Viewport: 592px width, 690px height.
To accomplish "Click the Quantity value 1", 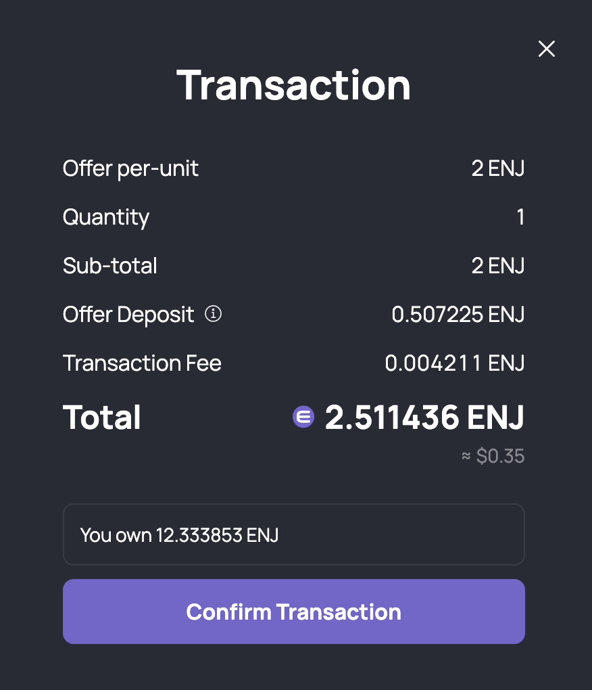I will point(520,217).
